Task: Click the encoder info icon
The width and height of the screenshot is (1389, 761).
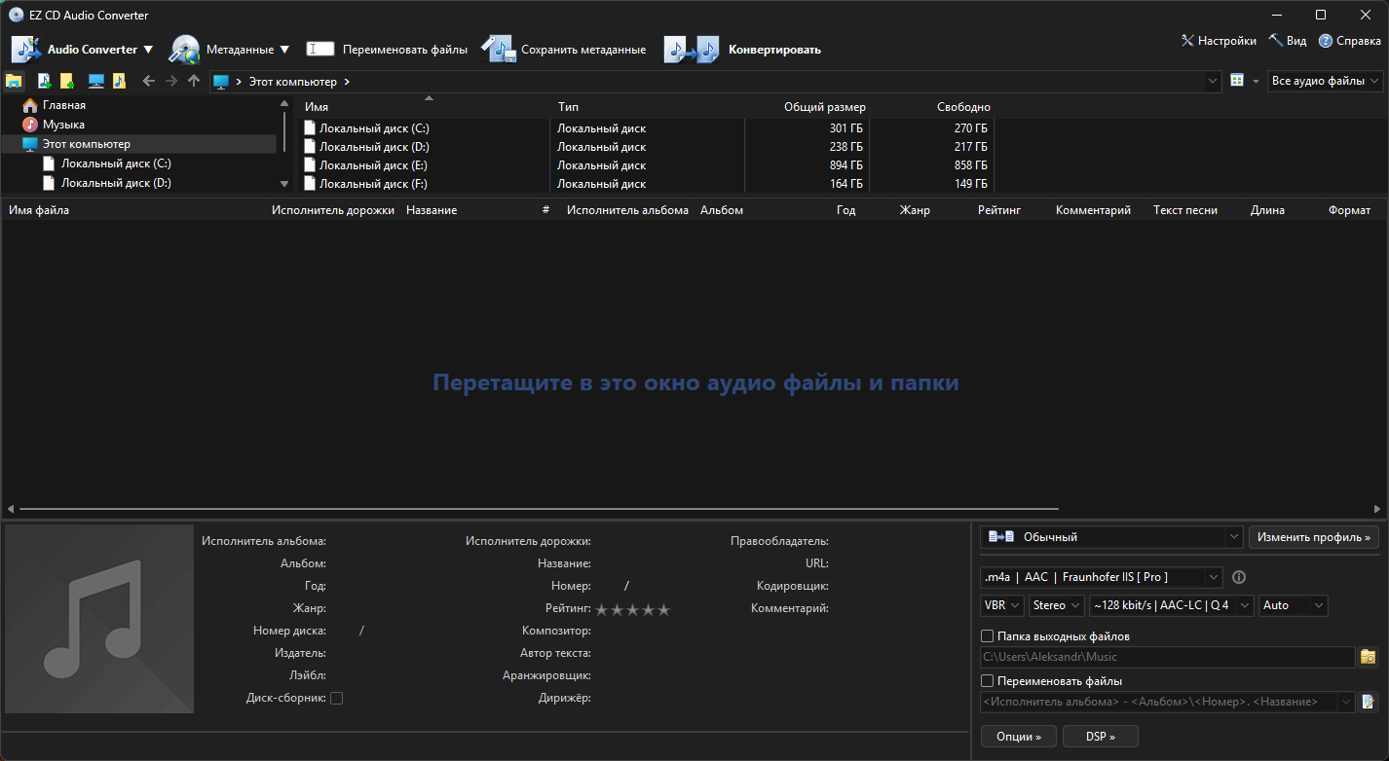Action: [1239, 577]
